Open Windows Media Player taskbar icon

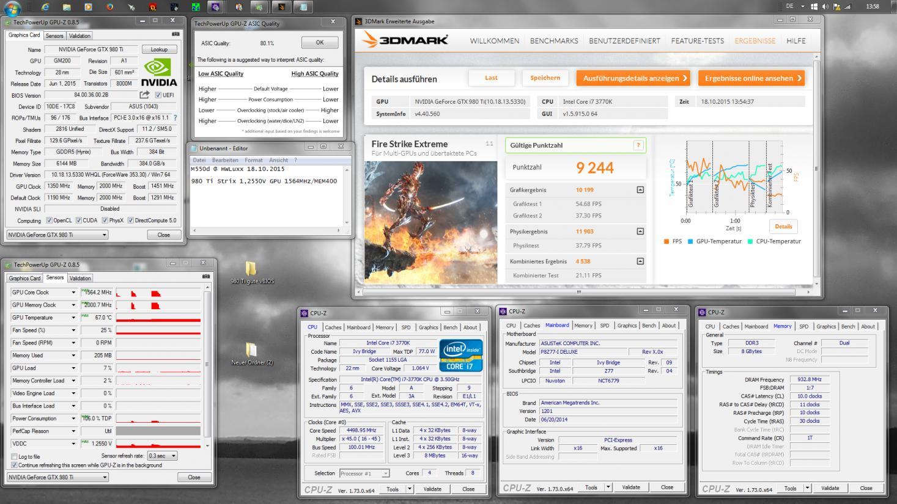click(88, 7)
